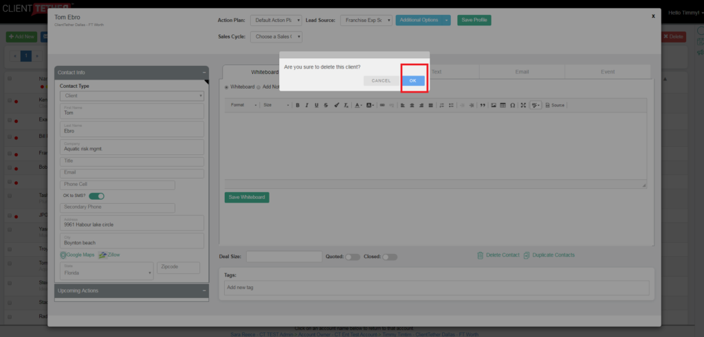Switch to the Email tab
The width and height of the screenshot is (704, 337).
tap(522, 71)
